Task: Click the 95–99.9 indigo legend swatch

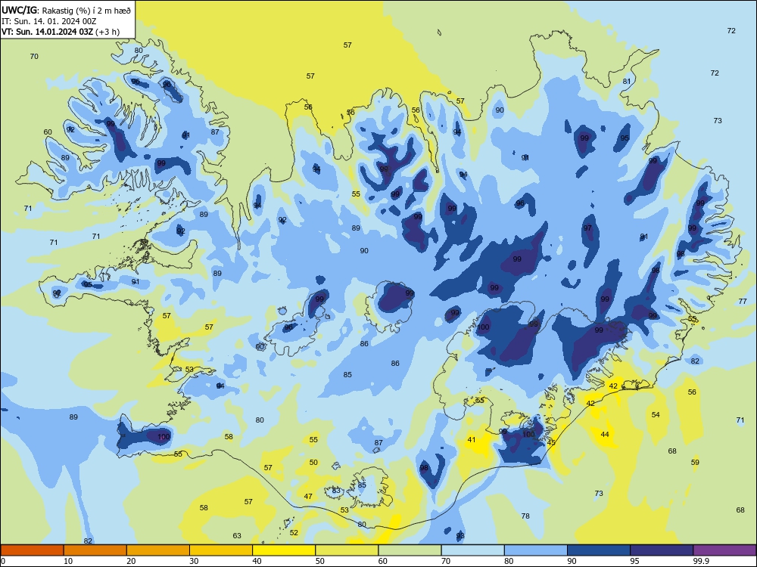Action: (662, 550)
